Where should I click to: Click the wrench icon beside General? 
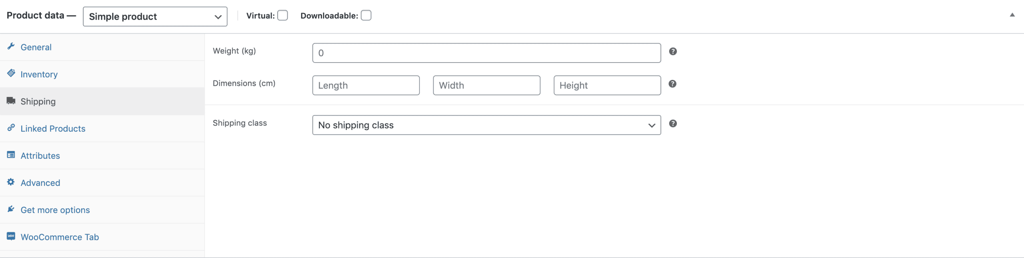[11, 46]
